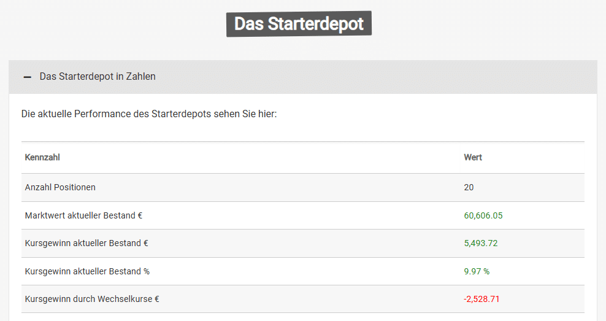Click the "Das Starterdepot in Zahlen" accordion title
This screenshot has height=321, width=606.
[x=98, y=77]
